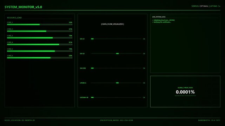Select the UPLINK-A node label
This screenshot has width=225, height=126.
coord(83,83)
